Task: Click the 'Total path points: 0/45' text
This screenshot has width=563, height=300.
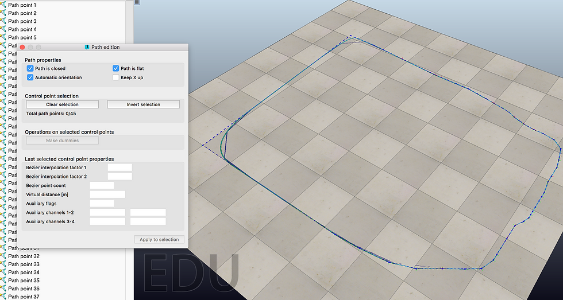Action: [51, 114]
